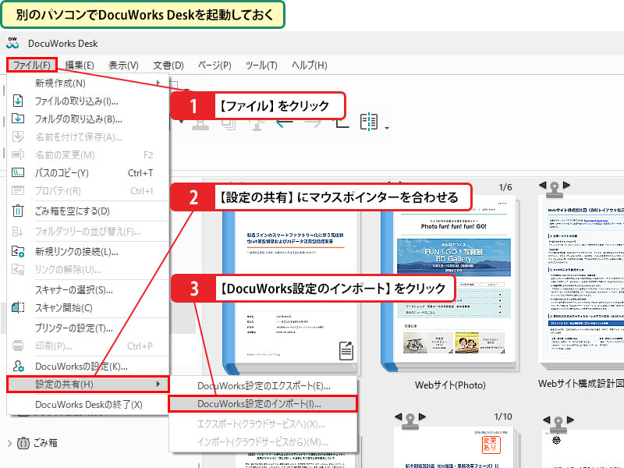Select パスのコピー(Y) menu item
Viewport: 624px width, 468px height.
[x=88, y=172]
